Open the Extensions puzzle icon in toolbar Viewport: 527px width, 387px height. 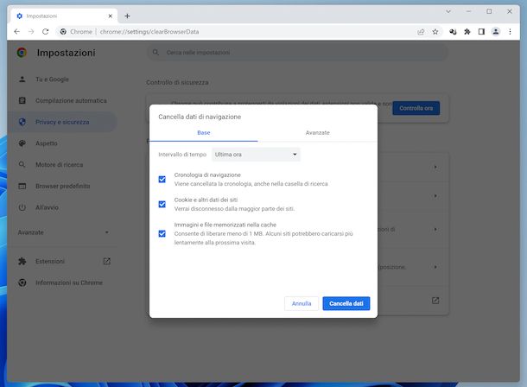point(467,32)
